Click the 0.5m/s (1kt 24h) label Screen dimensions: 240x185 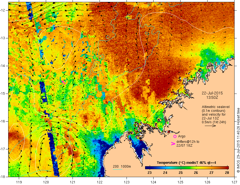[x=214, y=122]
